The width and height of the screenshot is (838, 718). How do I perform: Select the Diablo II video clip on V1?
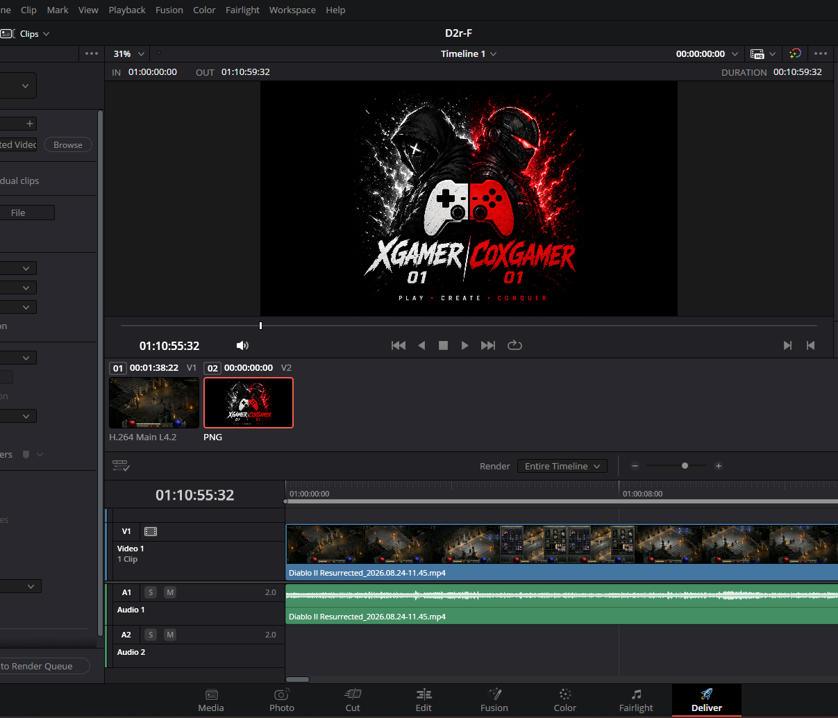(x=562, y=552)
